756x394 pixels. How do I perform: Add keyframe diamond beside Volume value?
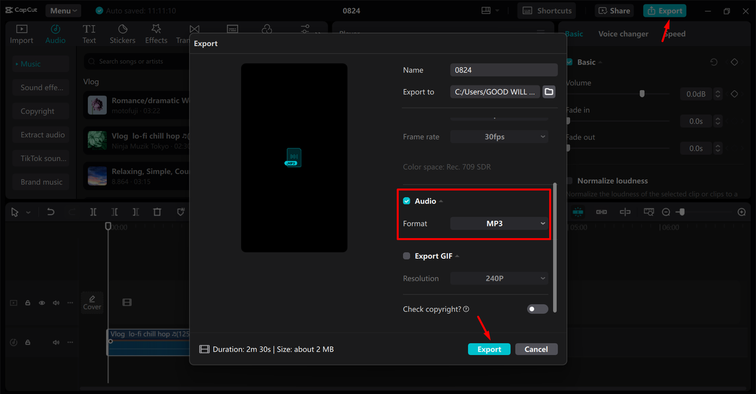pyautogui.click(x=734, y=94)
